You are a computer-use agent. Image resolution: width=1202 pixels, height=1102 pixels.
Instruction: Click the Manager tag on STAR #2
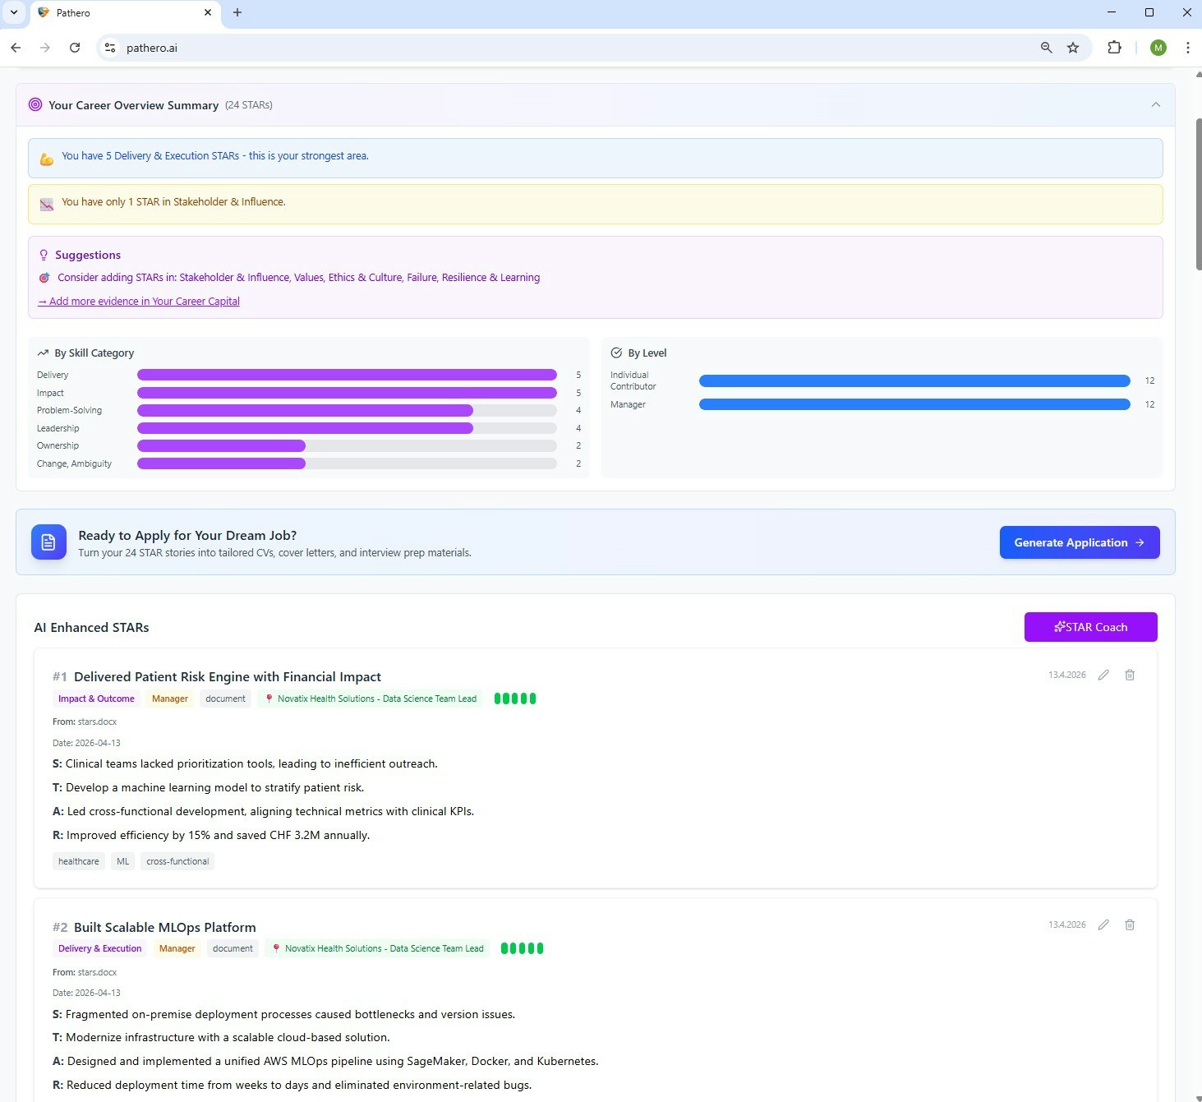tap(177, 948)
